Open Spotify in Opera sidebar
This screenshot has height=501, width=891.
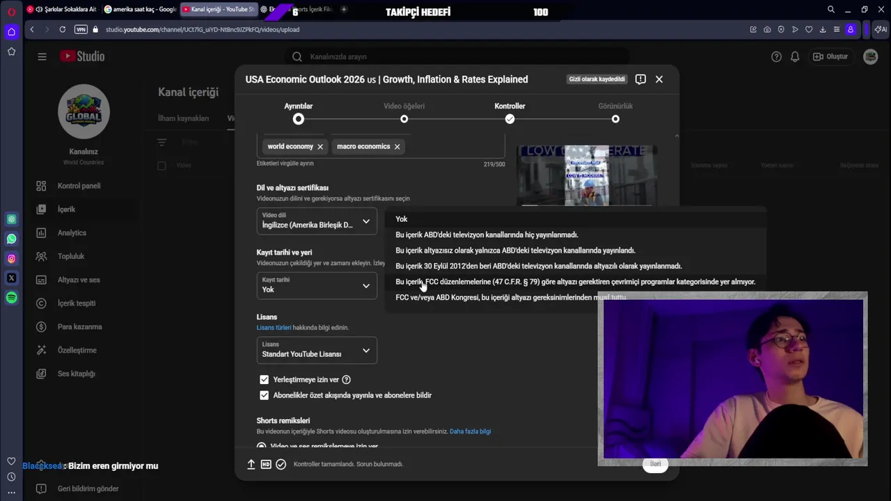pyautogui.click(x=11, y=297)
